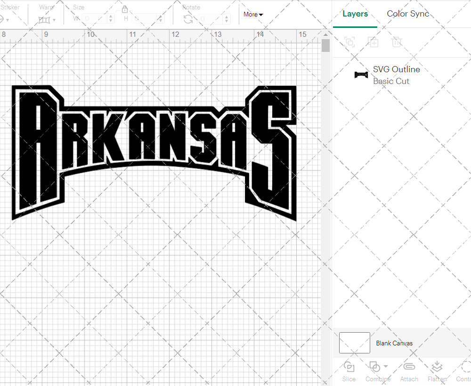Click the add layer icon

pos(373,42)
